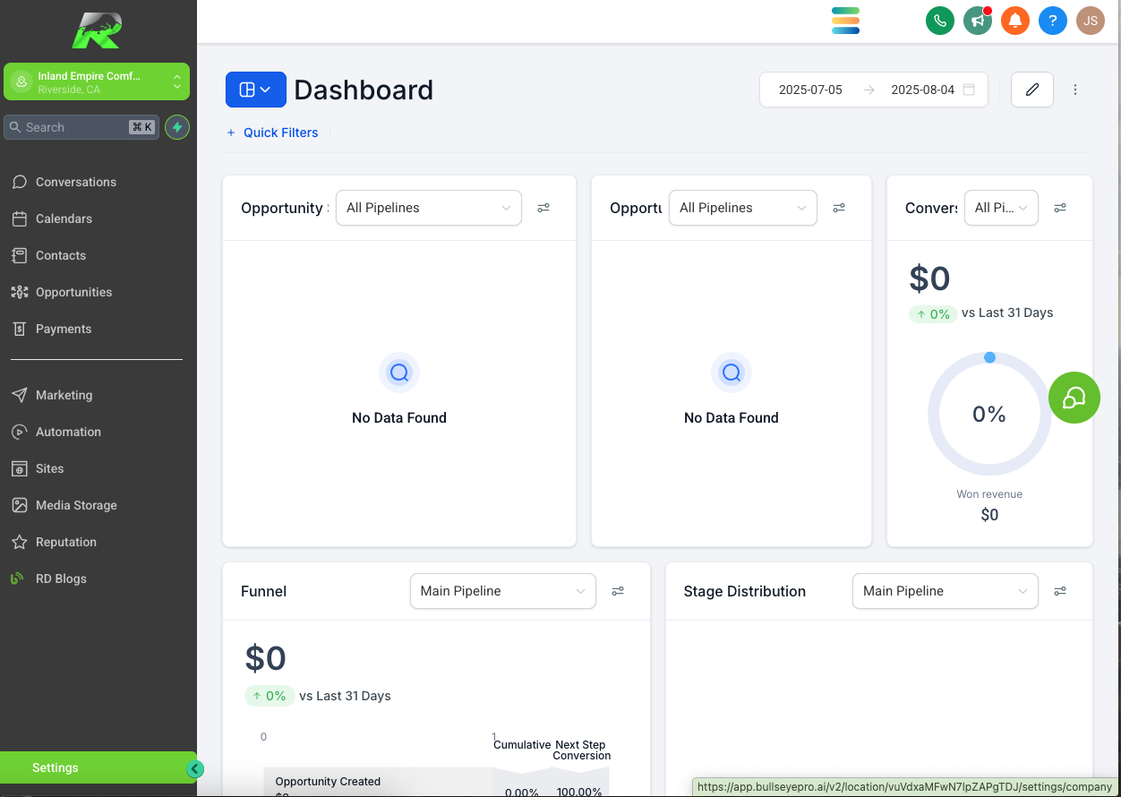
Task: Expand the Inland Empire location switcher
Action: 97,82
